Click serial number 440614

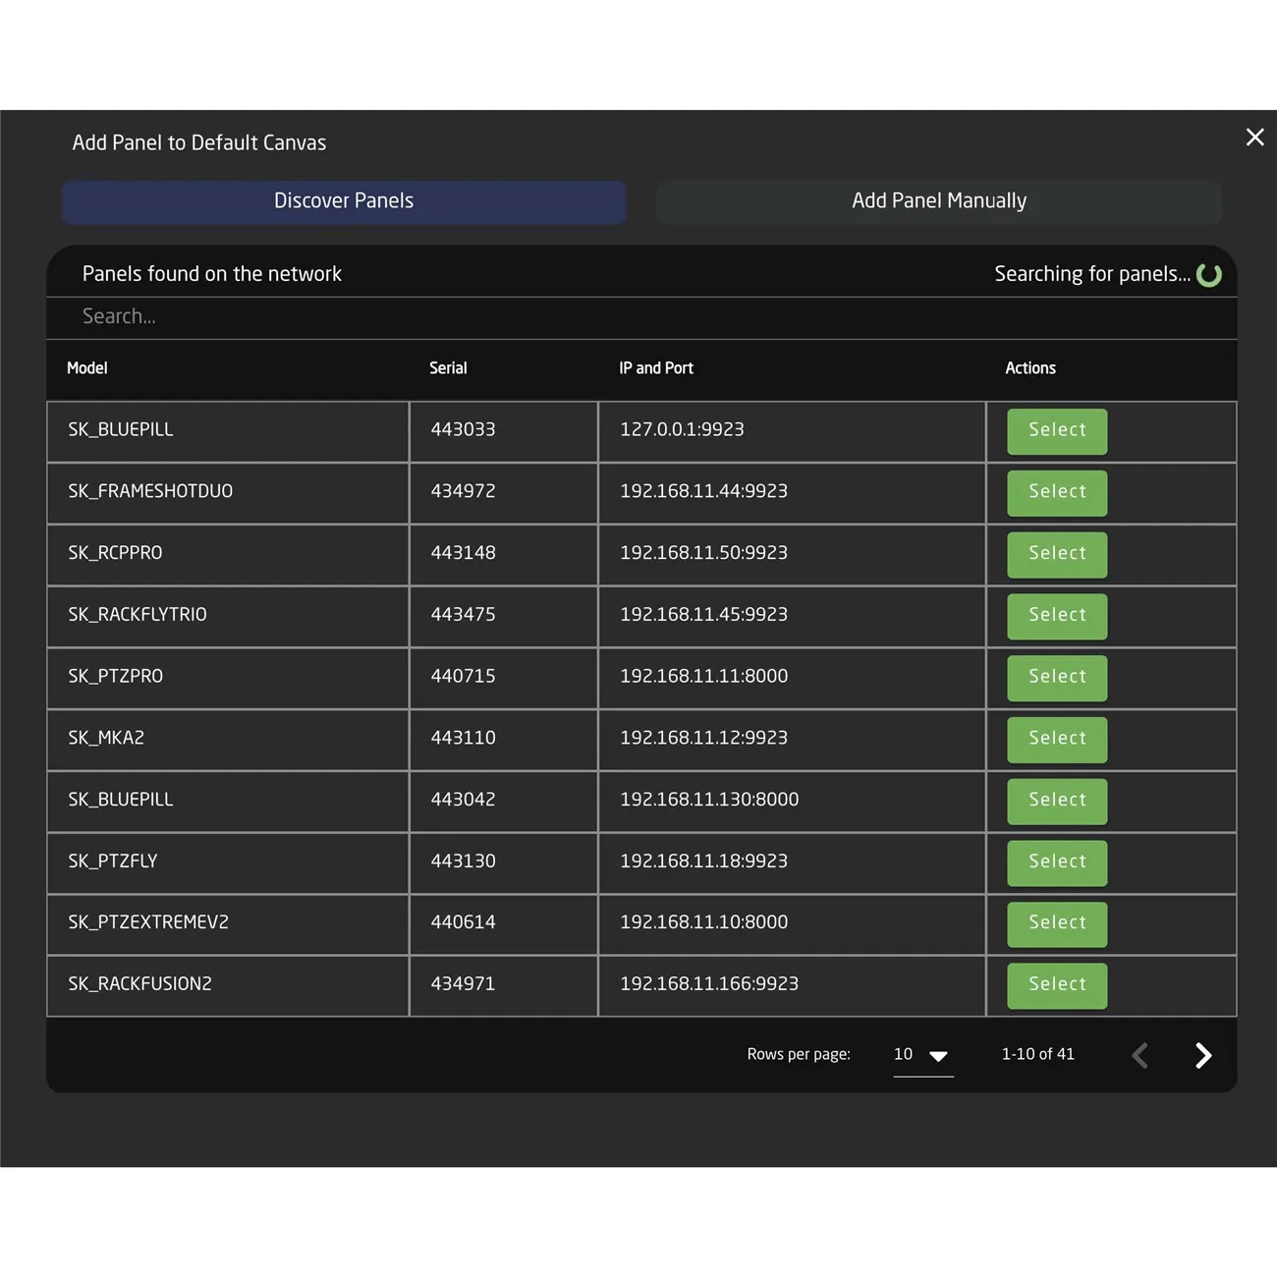463,922
